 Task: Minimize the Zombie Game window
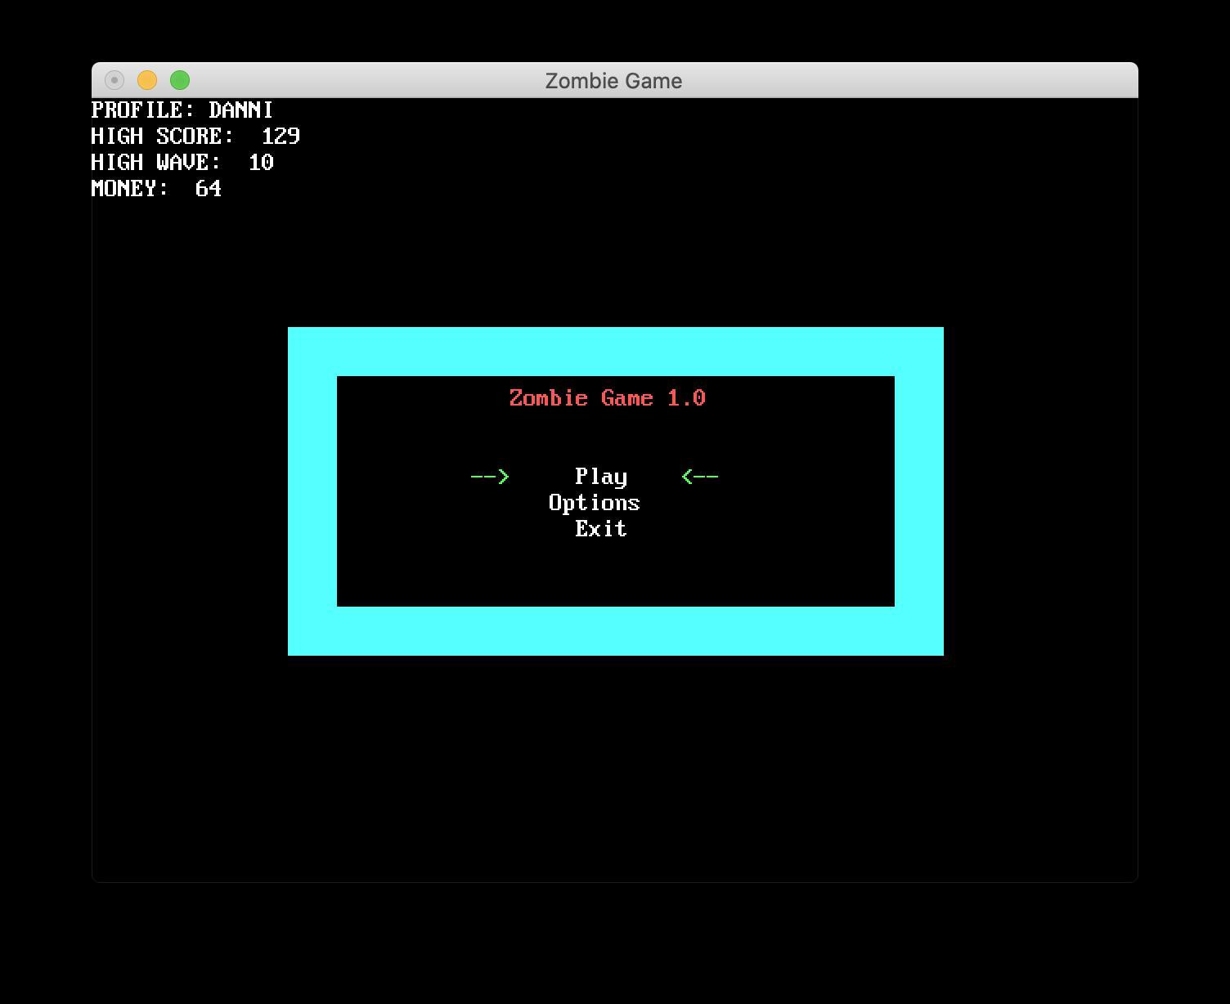click(147, 80)
